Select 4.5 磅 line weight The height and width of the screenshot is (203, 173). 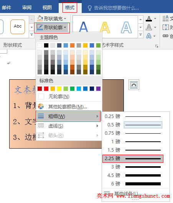click(x=133, y=175)
